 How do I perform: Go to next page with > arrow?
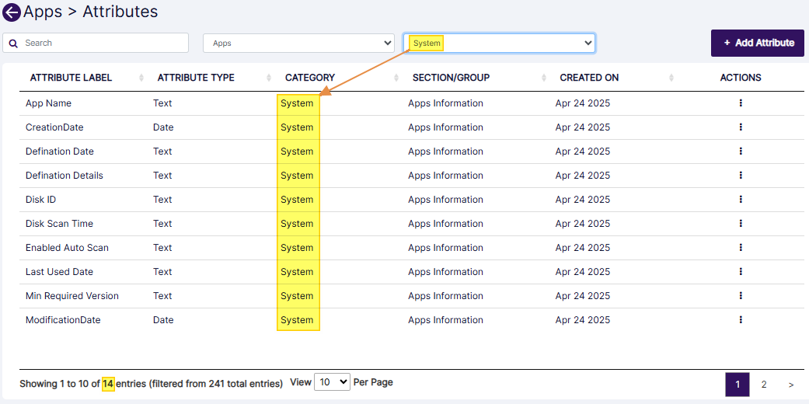click(791, 385)
